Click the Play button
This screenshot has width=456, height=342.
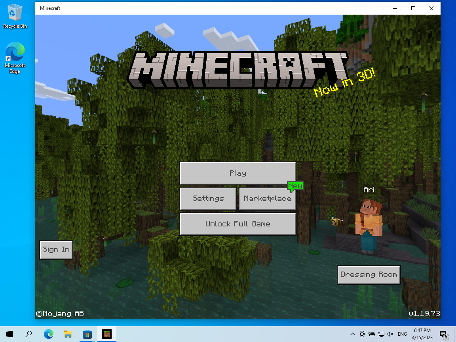[237, 173]
